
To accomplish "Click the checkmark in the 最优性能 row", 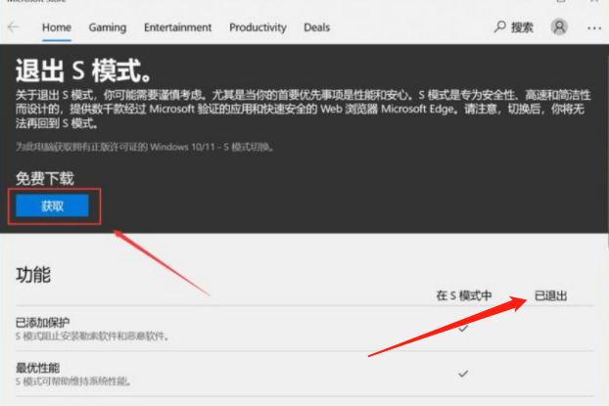I will tap(463, 373).
